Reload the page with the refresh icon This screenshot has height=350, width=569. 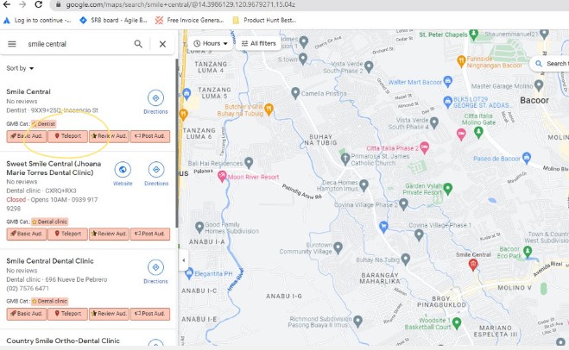point(39,4)
